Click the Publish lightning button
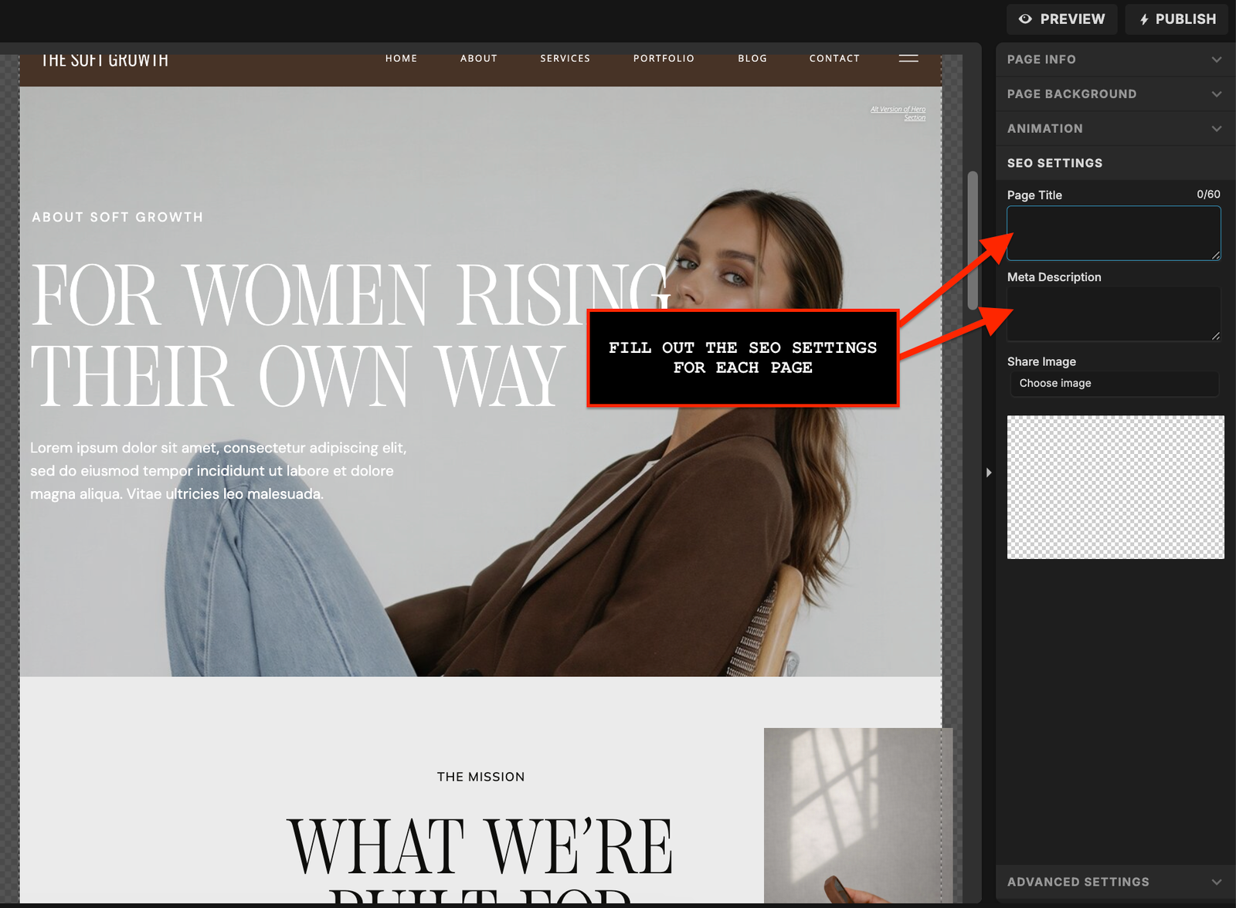 point(1178,19)
